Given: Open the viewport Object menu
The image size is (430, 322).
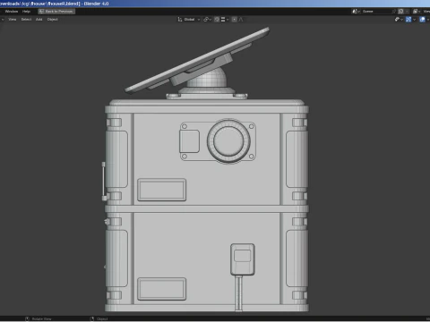Looking at the screenshot, I should click(53, 20).
